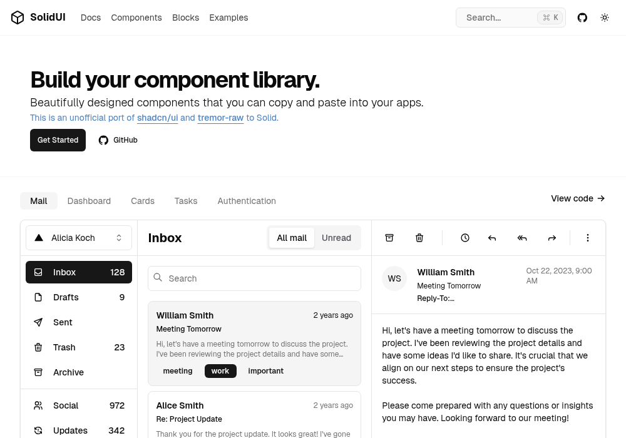Image resolution: width=626 pixels, height=438 pixels.
Task: Click the meeting tag badge
Action: click(x=178, y=370)
